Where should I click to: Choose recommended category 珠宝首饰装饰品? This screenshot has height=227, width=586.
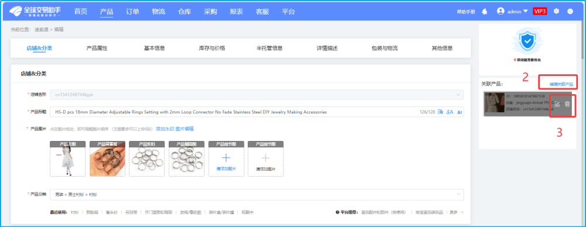[429, 212]
